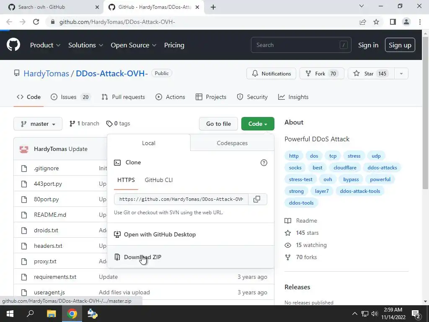Click the network tray icon
This screenshot has height=322, width=429.
tap(365, 314)
